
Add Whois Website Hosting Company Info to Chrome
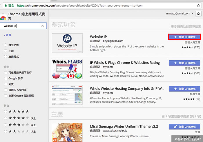coord(184,89)
